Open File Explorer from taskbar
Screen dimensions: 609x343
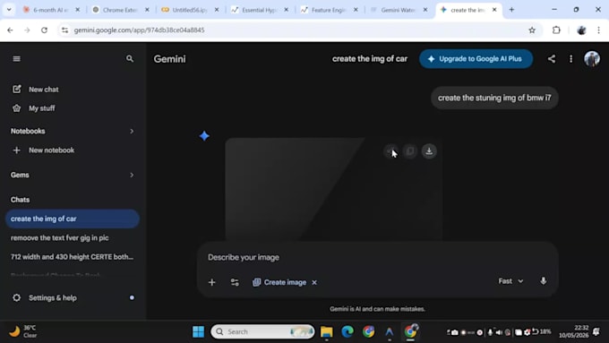pyautogui.click(x=327, y=331)
